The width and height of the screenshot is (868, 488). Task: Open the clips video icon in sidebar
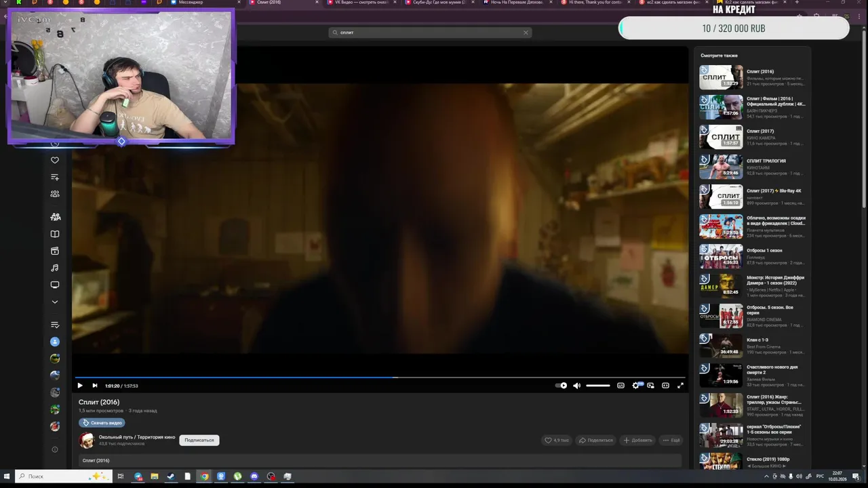(55, 251)
